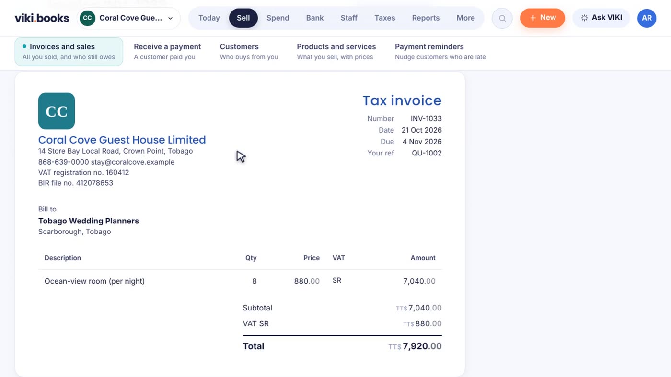Click the VAT SR amount TT$880.00
This screenshot has height=377, width=671.
(x=422, y=324)
